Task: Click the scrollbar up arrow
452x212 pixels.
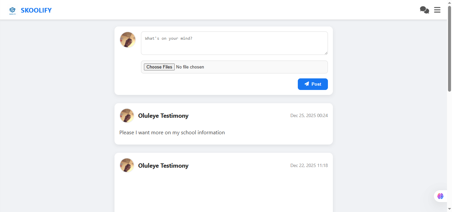Action: (449, 3)
